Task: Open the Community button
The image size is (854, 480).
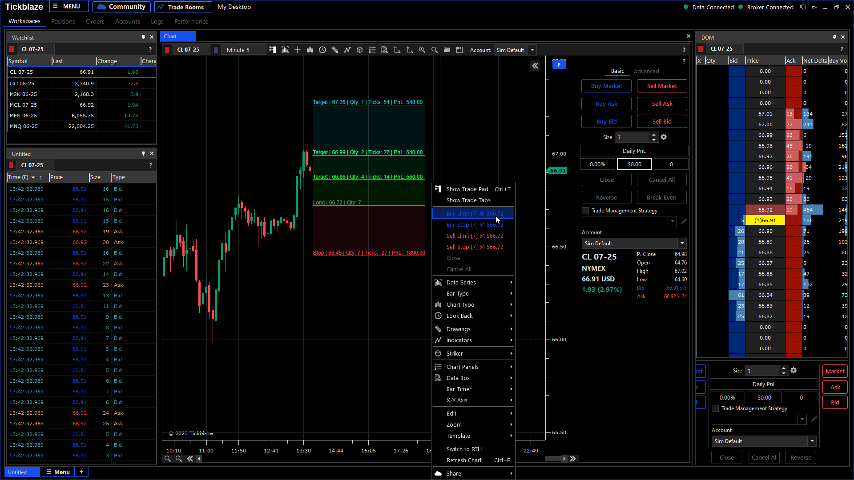Action: point(121,7)
